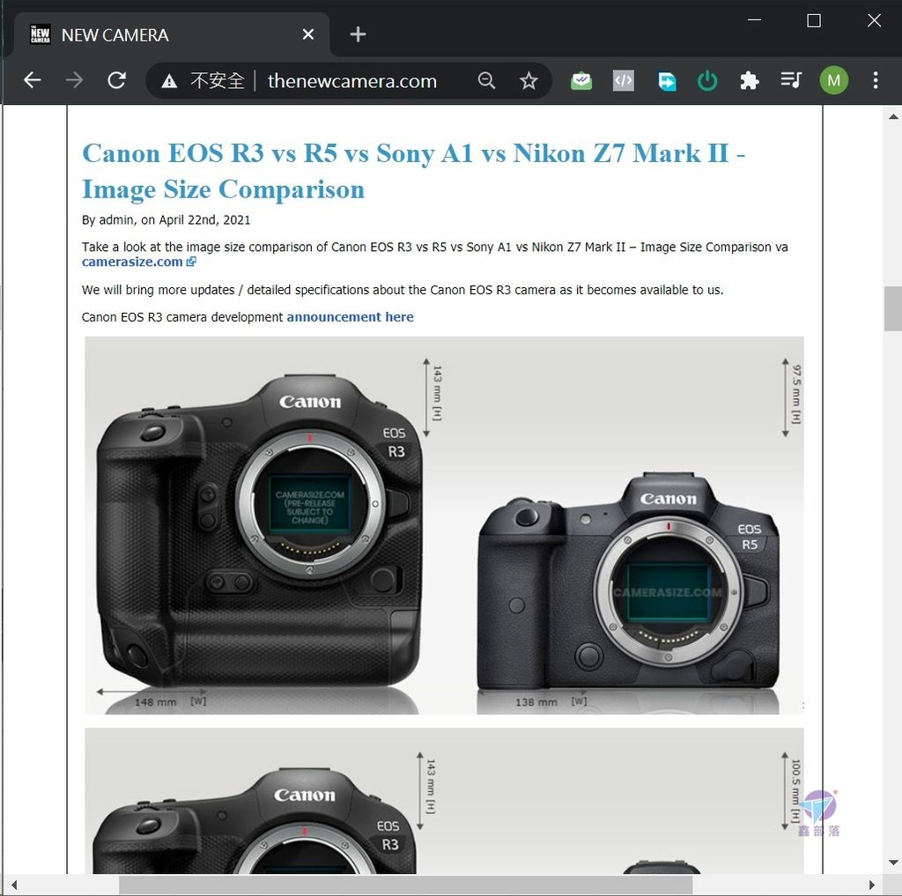The image size is (902, 896).
Task: Open the Extensions puzzle piece menu
Action: click(749, 80)
